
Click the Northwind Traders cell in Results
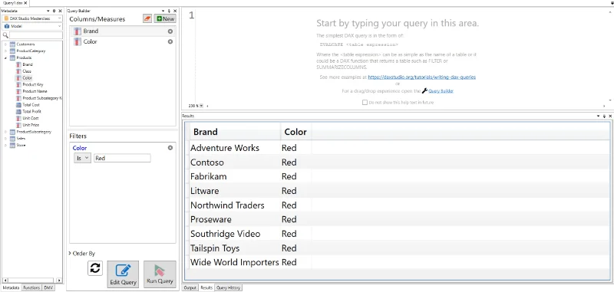235,205
